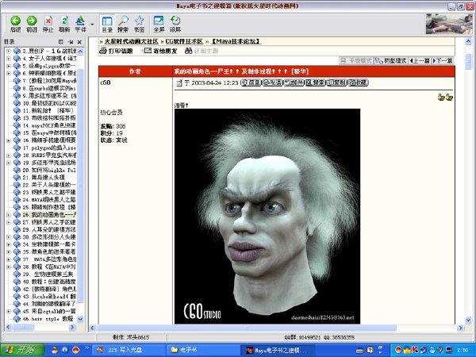Toggle the 目录 contents panel button

click(x=107, y=24)
